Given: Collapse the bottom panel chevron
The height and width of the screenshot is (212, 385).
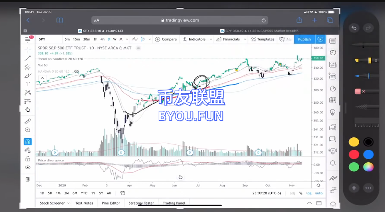Looking at the screenshot, I should pos(309,203).
